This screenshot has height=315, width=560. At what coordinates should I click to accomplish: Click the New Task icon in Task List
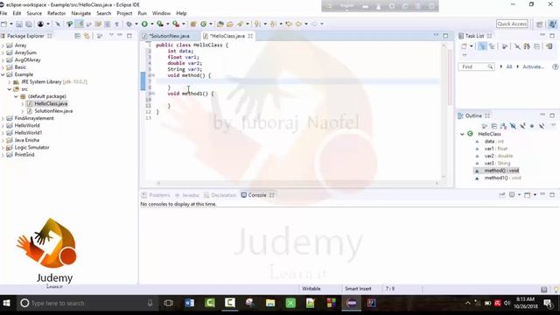point(464,46)
